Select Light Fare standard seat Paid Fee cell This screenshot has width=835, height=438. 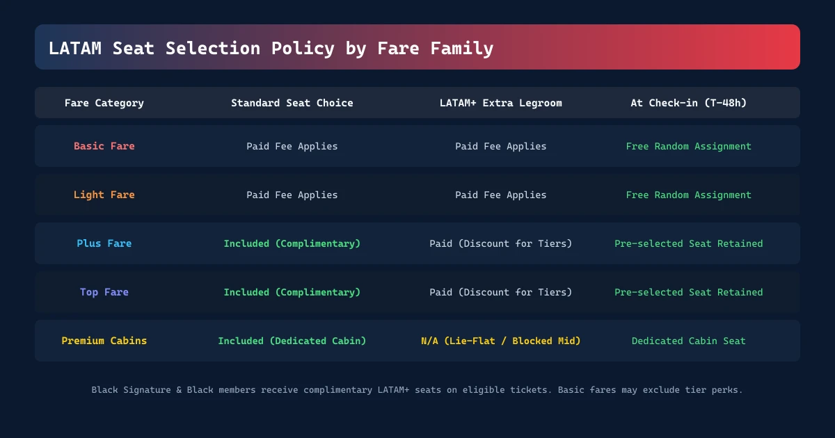[x=292, y=195]
